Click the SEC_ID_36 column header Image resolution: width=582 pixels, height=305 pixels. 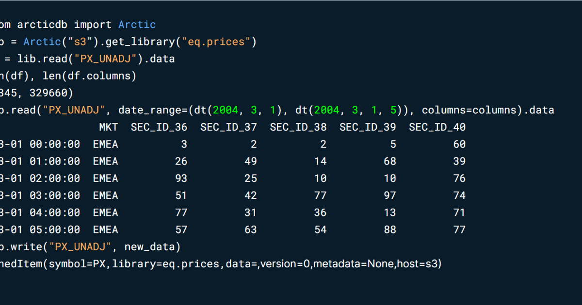pyautogui.click(x=159, y=127)
